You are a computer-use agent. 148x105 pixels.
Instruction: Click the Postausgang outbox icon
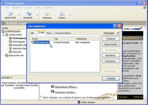tap(10, 42)
